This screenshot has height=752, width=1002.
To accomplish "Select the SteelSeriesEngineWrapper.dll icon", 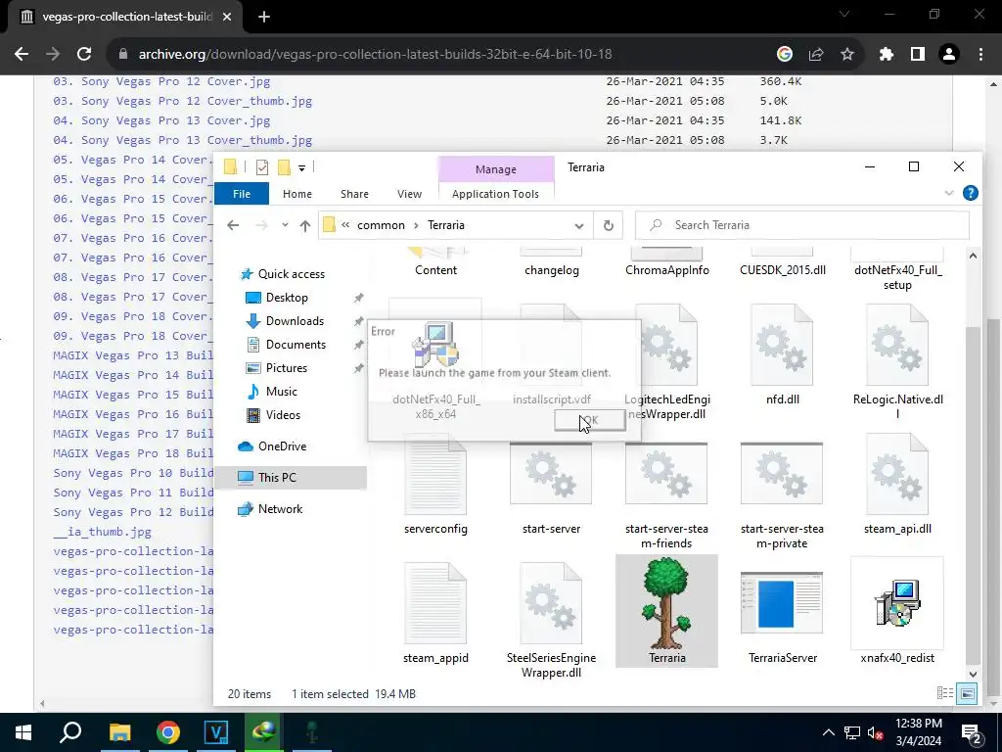I will click(x=551, y=603).
